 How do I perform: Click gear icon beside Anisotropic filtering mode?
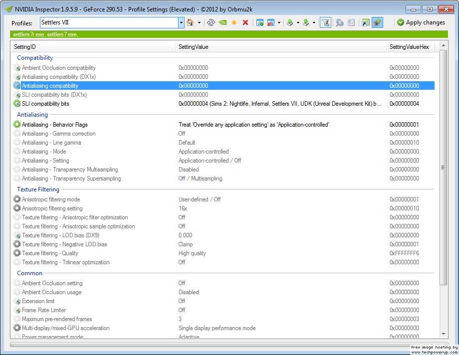pos(17,199)
